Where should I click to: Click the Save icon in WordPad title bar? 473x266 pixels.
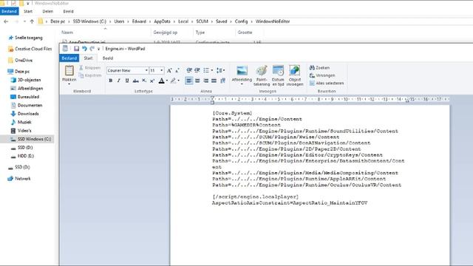(x=76, y=49)
